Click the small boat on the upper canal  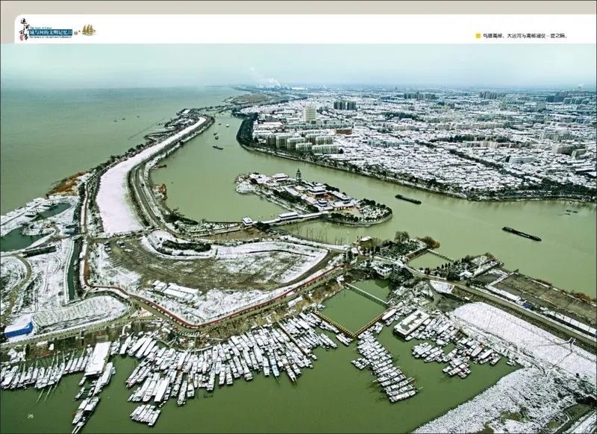tap(217, 147)
